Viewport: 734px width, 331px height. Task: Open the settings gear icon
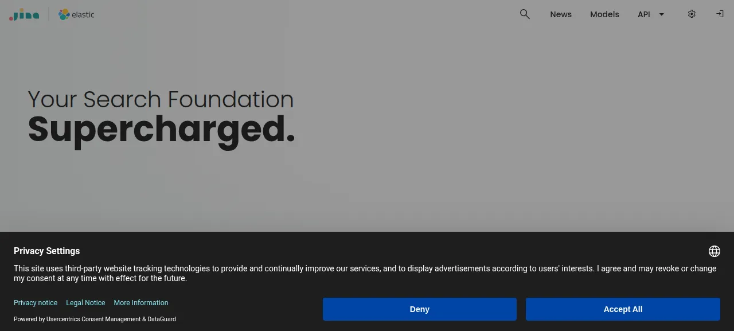(x=692, y=14)
